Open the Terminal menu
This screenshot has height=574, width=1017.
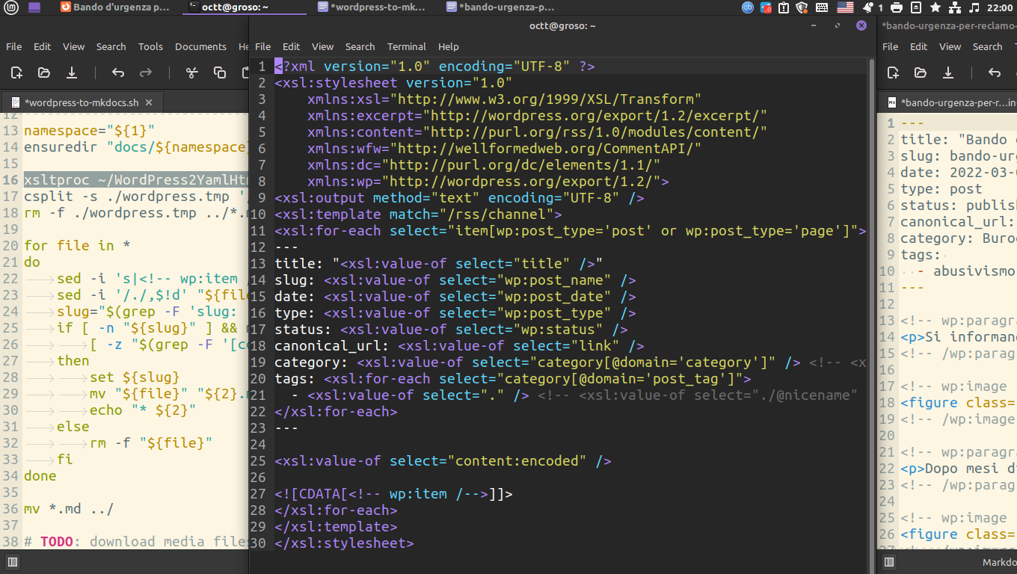click(x=407, y=46)
